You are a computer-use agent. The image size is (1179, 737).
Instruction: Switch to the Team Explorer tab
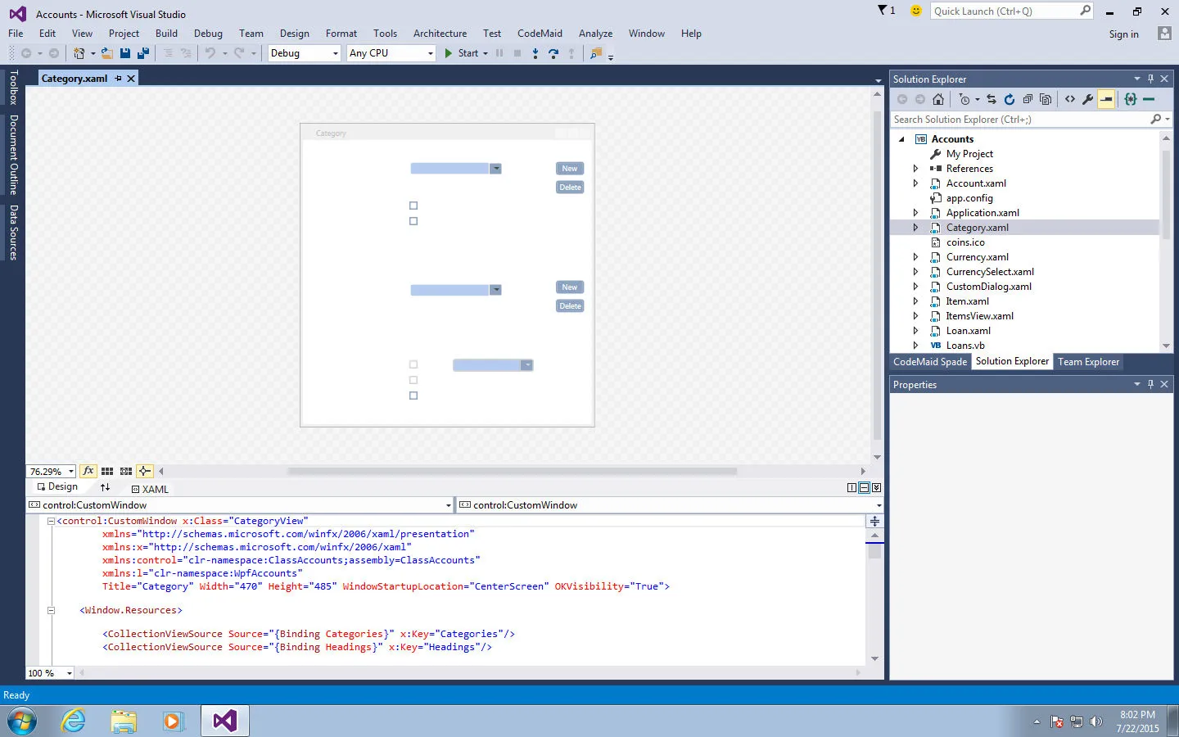pyautogui.click(x=1087, y=362)
